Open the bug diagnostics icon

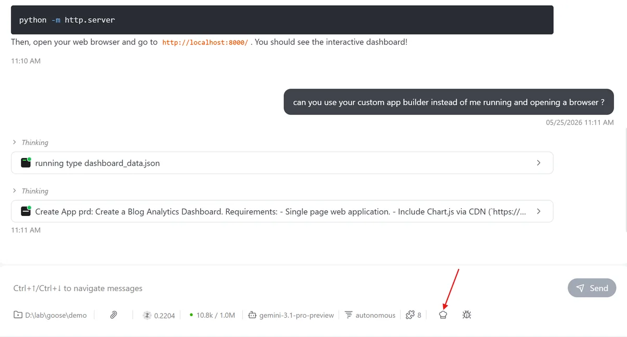point(467,315)
